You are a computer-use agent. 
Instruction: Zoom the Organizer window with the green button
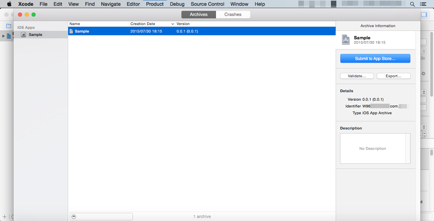(x=34, y=15)
